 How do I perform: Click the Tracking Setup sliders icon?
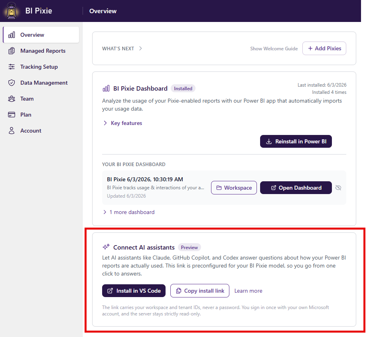tap(12, 67)
